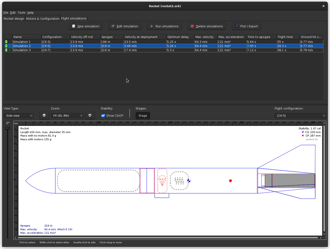Image resolution: width=330 pixels, height=249 pixels.
Task: Click the rotation angle slider handle
Action: (x=8, y=128)
